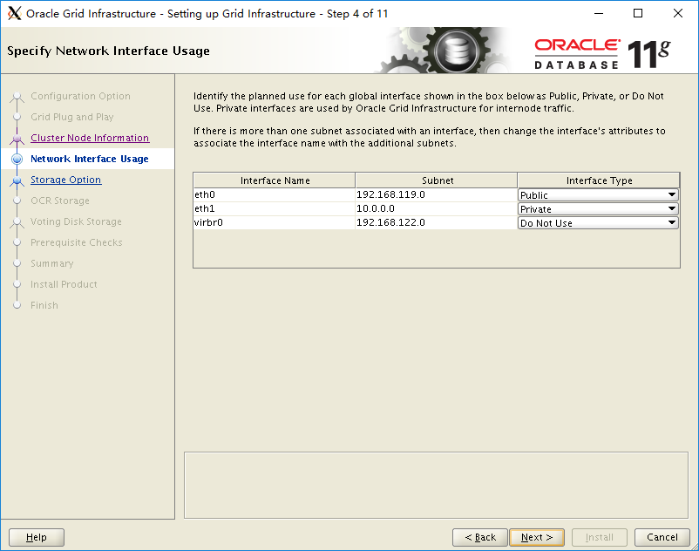Open the Cluster Node Information step
The width and height of the screenshot is (699, 551).
(x=90, y=138)
